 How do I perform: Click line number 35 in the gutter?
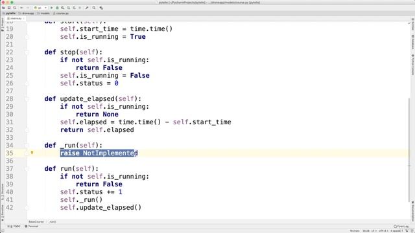tap(10, 153)
